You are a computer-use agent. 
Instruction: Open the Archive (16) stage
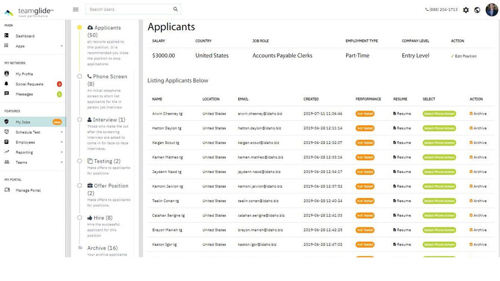102,248
